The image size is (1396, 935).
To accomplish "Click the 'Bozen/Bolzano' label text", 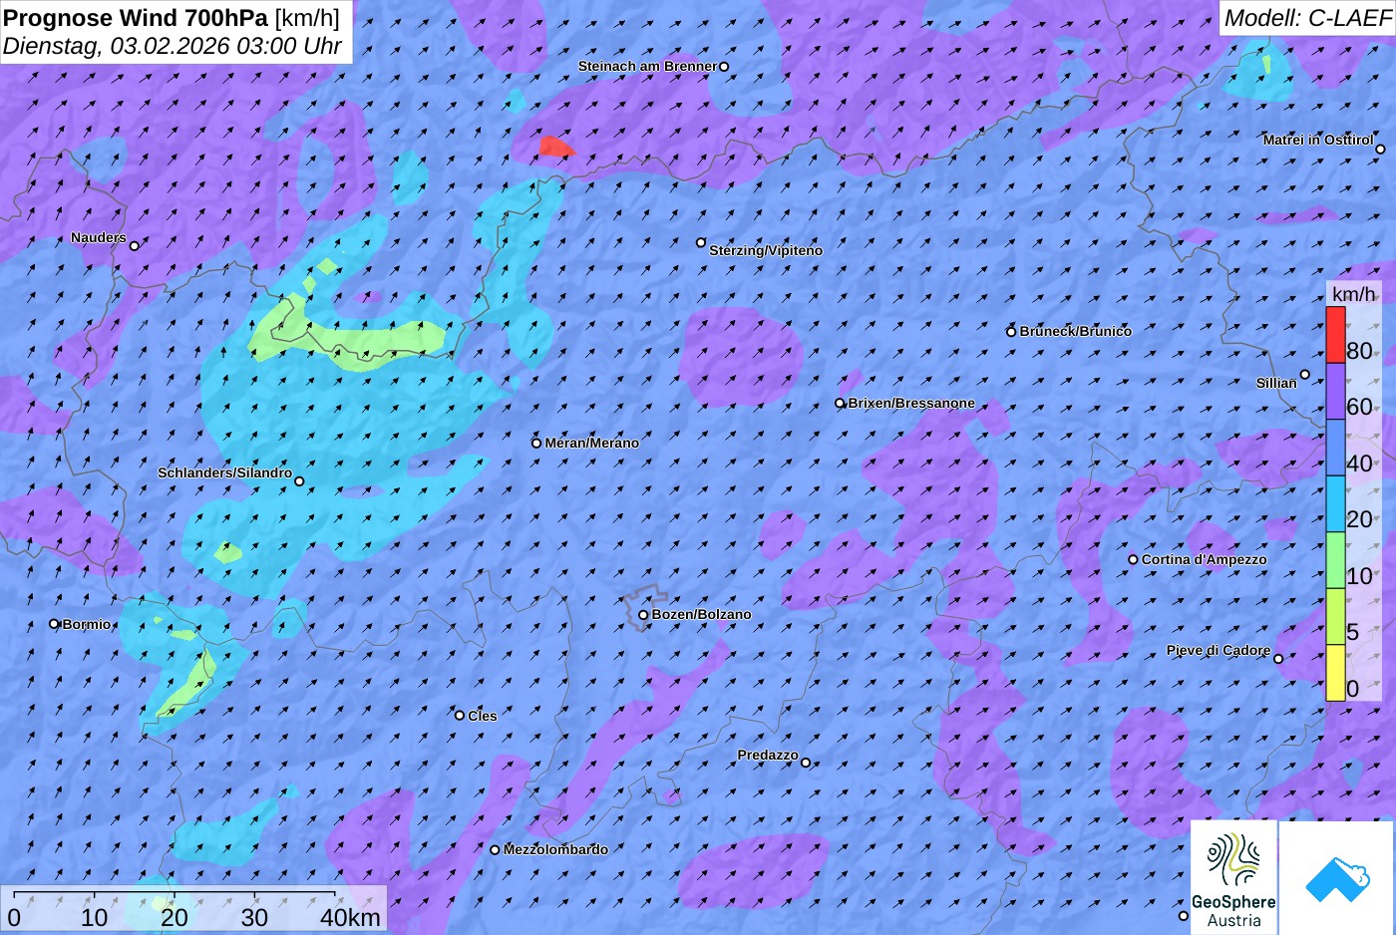I will (x=702, y=615).
